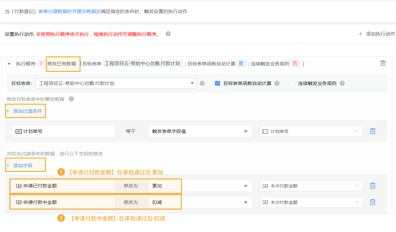Delete the 申请已付款金额 field row

[372, 186]
